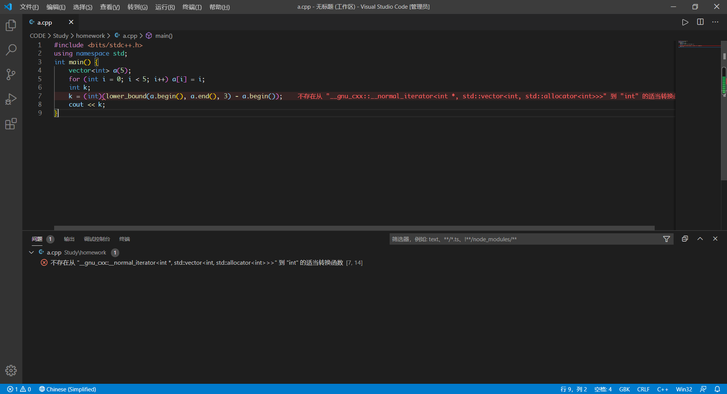Collapse the a.cpp group in Problems list

pyautogui.click(x=31, y=252)
